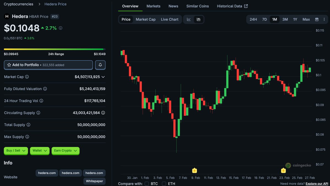Set chart range to 7D
Viewport: 330px width, 186px height.
264,19
